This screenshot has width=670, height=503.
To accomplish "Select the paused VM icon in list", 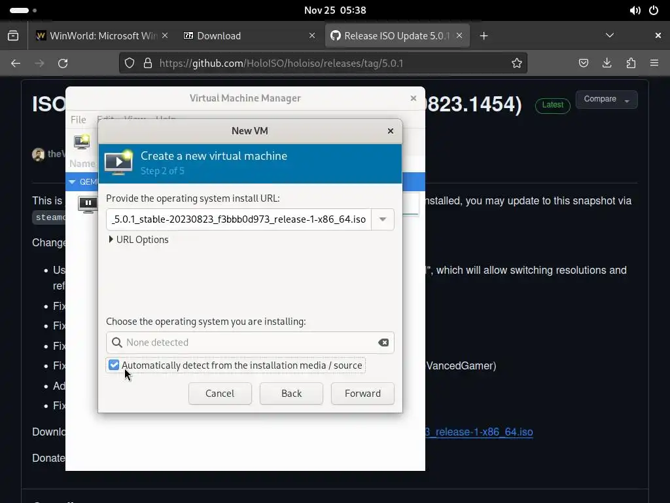I will point(88,204).
